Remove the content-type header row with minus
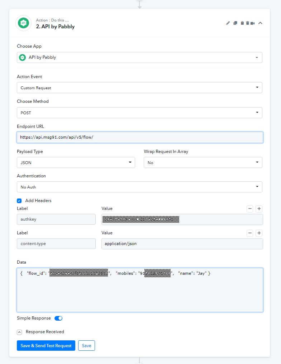 tap(250, 233)
